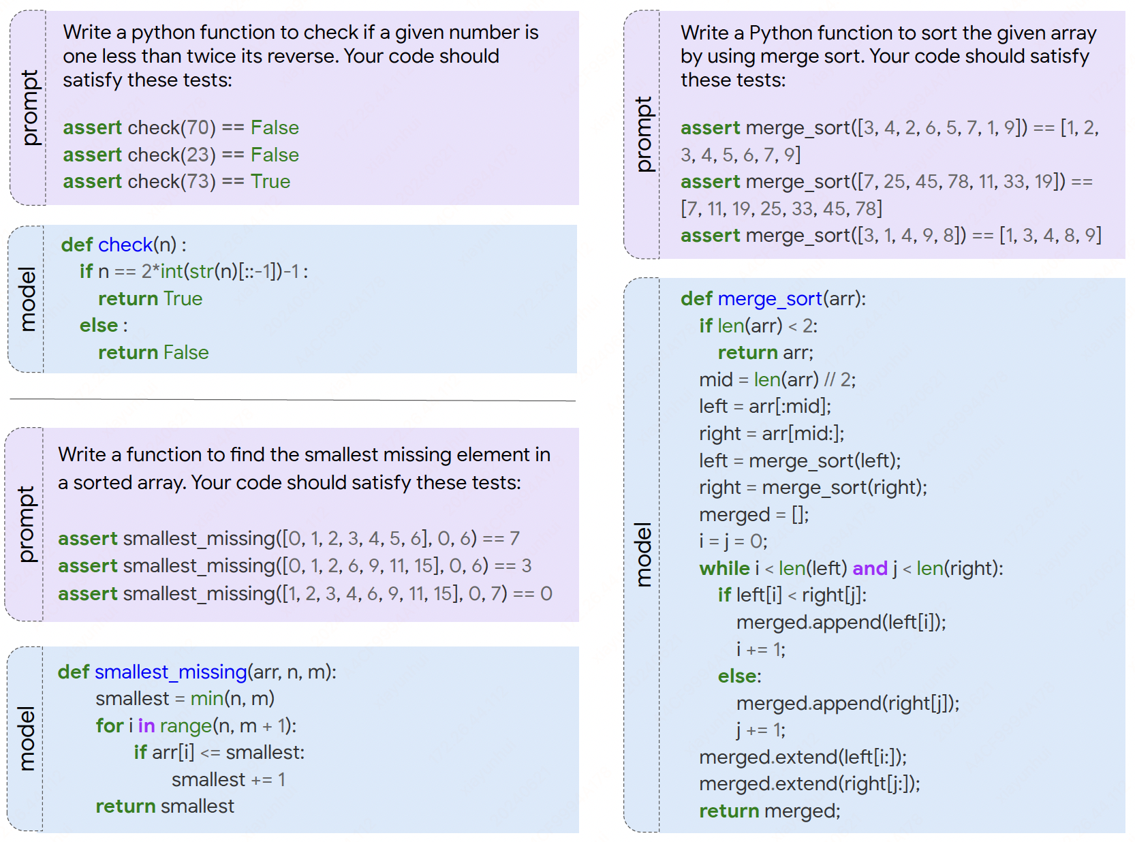This screenshot has height=842, width=1135.
Task: Click the 'assert check(73) == True' test line
Action: tap(176, 182)
